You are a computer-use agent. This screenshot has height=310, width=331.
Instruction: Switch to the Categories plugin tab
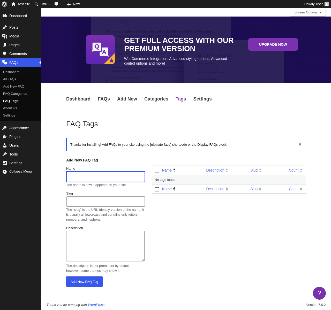[x=156, y=99]
